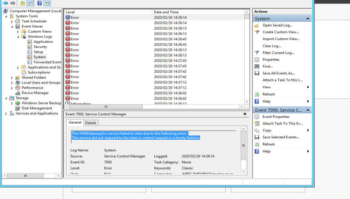Click the Refresh action under System

(x=269, y=94)
